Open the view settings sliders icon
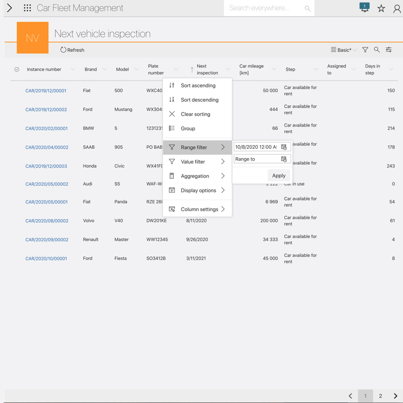Screen dimensions: 403x403 tap(389, 50)
